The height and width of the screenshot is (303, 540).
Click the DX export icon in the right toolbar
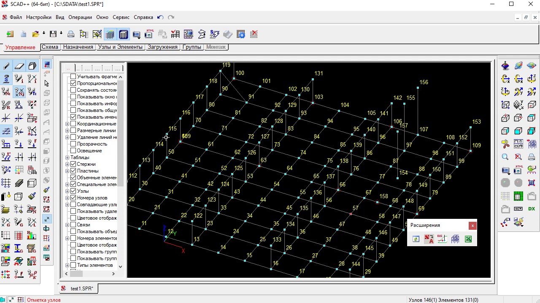532,209
